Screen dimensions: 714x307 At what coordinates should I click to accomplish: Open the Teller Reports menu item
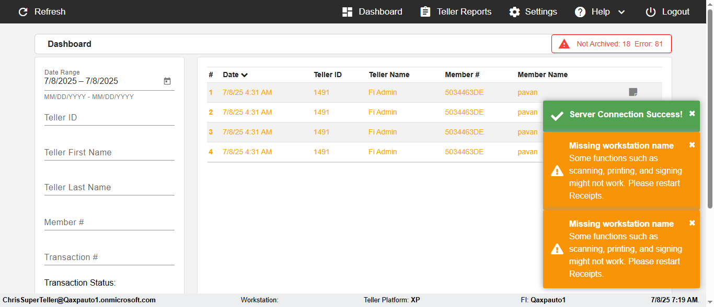click(x=464, y=12)
